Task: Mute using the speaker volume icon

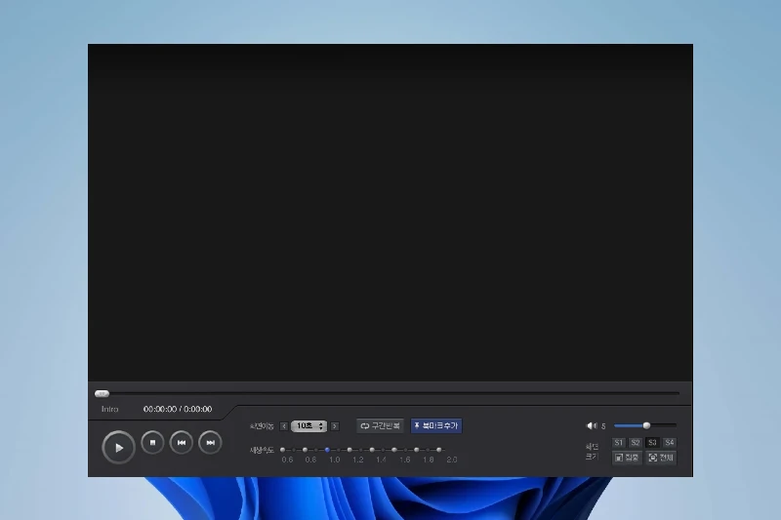Action: point(591,425)
